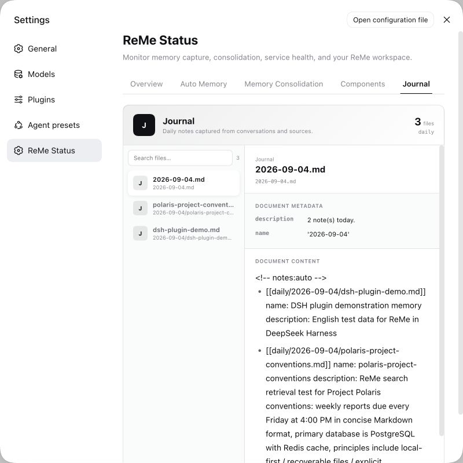463x463 pixels.
Task: Click the document content scrollbar
Action: tap(442, 291)
